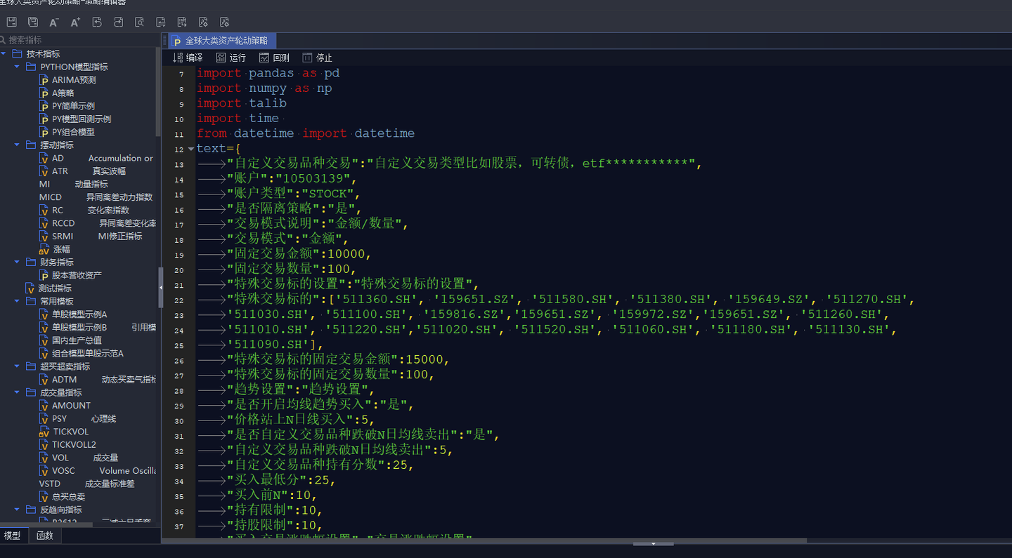Click line 19 固定交易金额 in code
The image size is (1012, 558).
(x=299, y=254)
